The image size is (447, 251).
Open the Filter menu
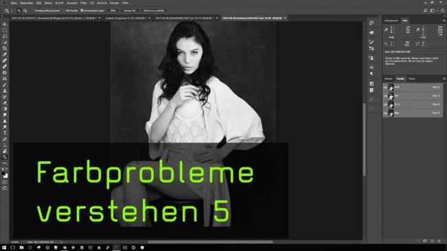click(84, 3)
